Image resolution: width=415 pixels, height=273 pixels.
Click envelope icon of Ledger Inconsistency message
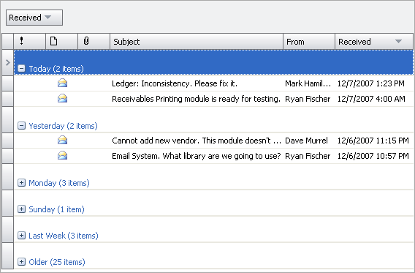pyautogui.click(x=62, y=83)
